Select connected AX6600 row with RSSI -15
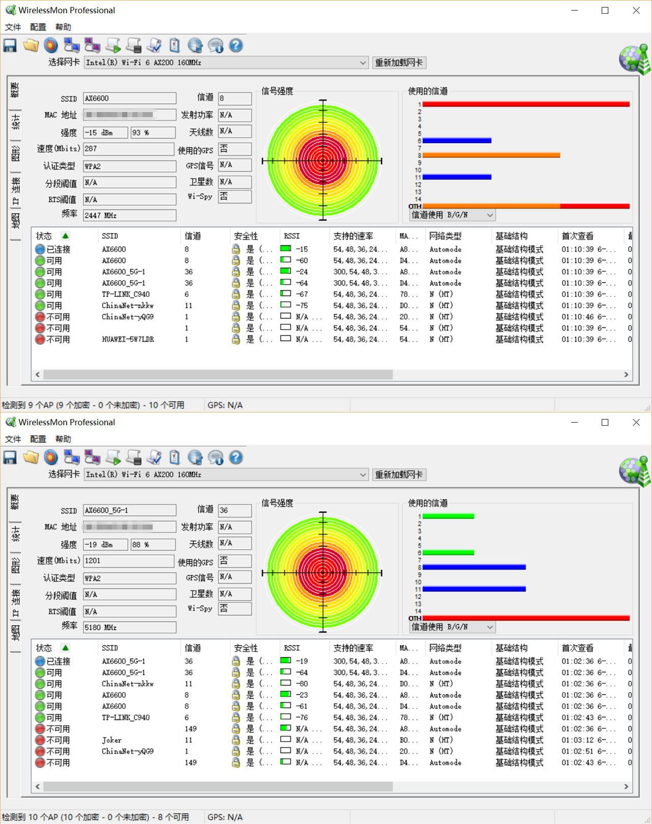 tap(332, 249)
